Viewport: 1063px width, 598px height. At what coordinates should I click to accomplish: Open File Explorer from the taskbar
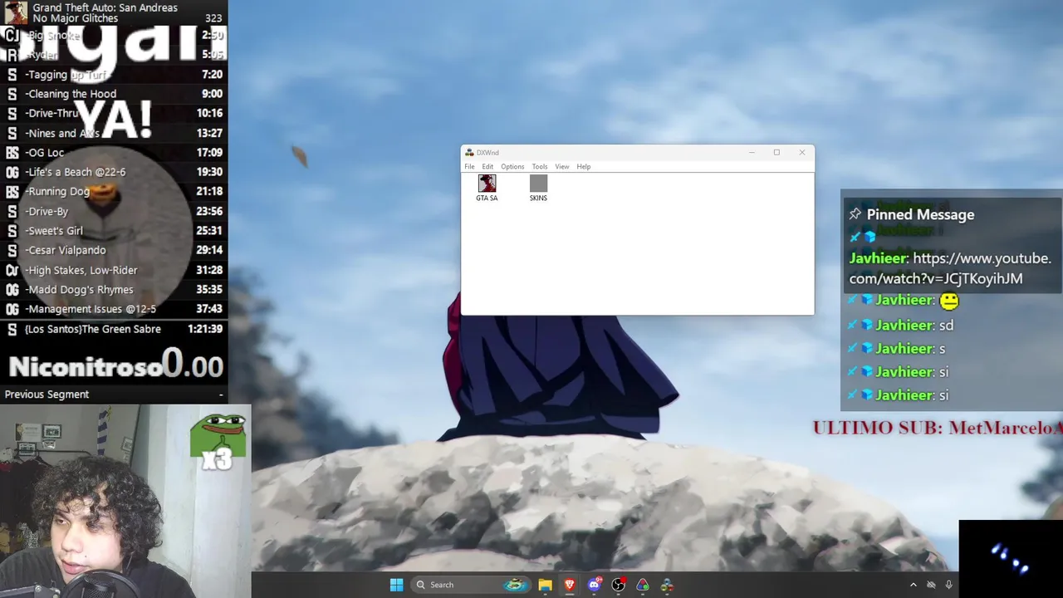click(x=545, y=585)
